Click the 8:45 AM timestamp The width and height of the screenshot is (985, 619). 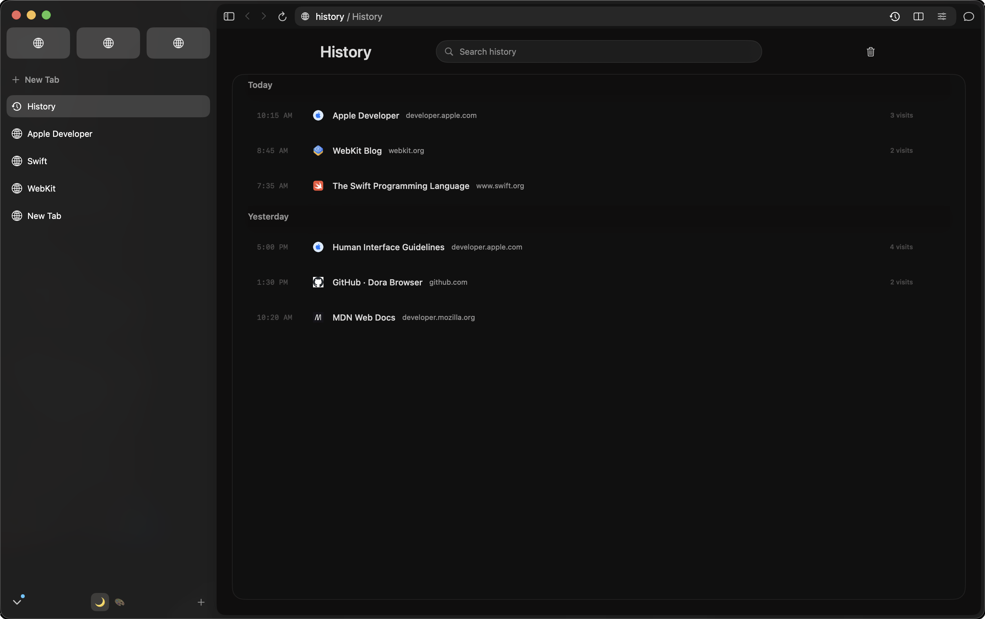tap(272, 151)
